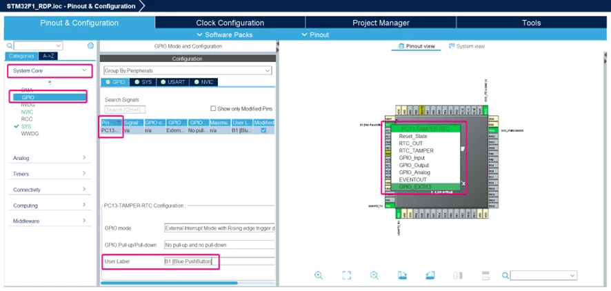The image size is (611, 291).
Task: Click the Pinout view chip icon
Action: [401, 46]
